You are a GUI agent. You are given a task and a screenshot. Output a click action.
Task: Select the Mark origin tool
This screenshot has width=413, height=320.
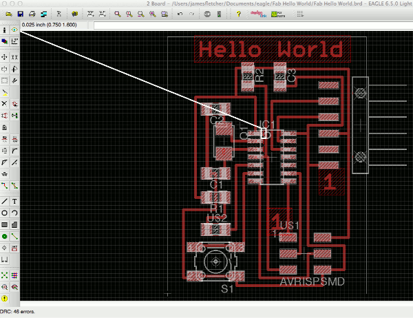point(14,41)
